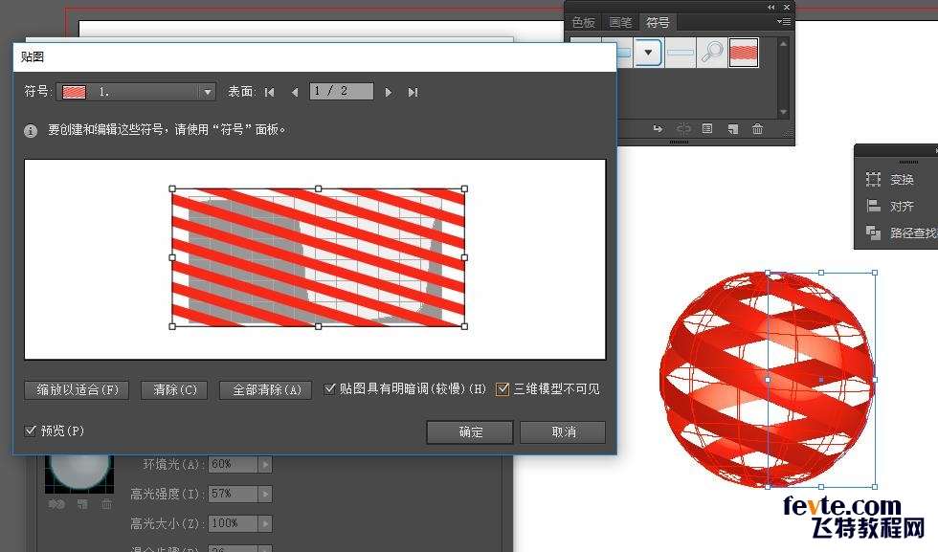938x552 pixels.
Task: Open the 变换 panel icon
Action: point(873,179)
